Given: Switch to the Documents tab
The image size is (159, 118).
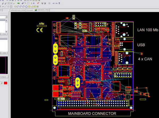Looking at the screenshot, I should pyautogui.click(x=30, y=10).
